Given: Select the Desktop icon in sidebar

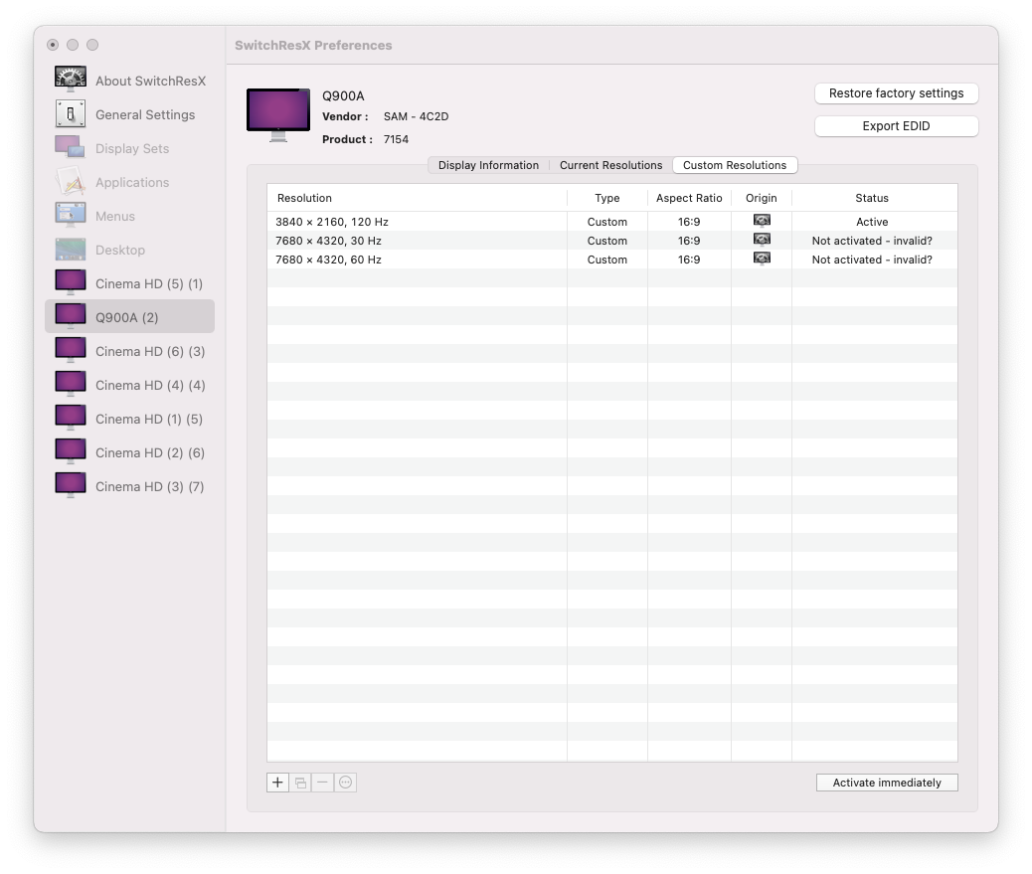Looking at the screenshot, I should click(71, 250).
